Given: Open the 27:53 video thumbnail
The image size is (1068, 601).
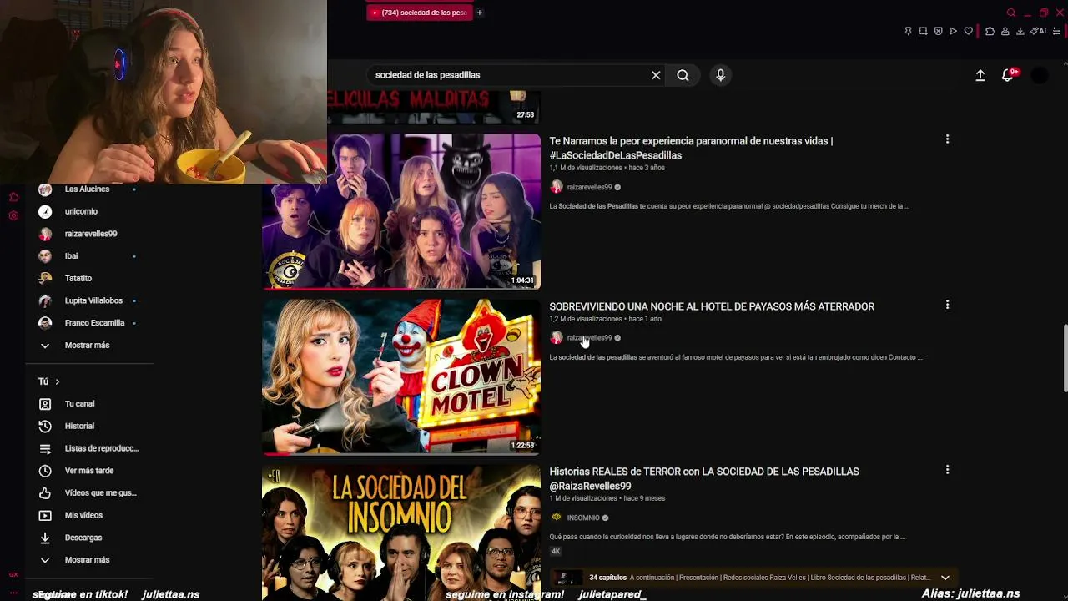Looking at the screenshot, I should coord(433,107).
